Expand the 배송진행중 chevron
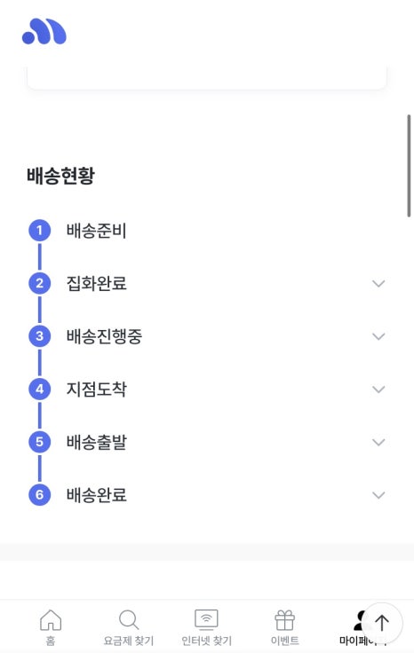This screenshot has width=414, height=653. [378, 336]
